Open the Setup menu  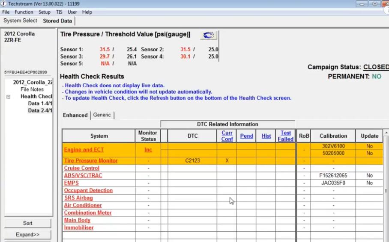[x=45, y=12]
